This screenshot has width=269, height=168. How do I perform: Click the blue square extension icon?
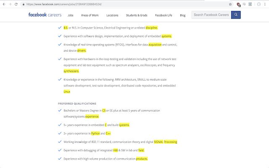[x=250, y=4]
